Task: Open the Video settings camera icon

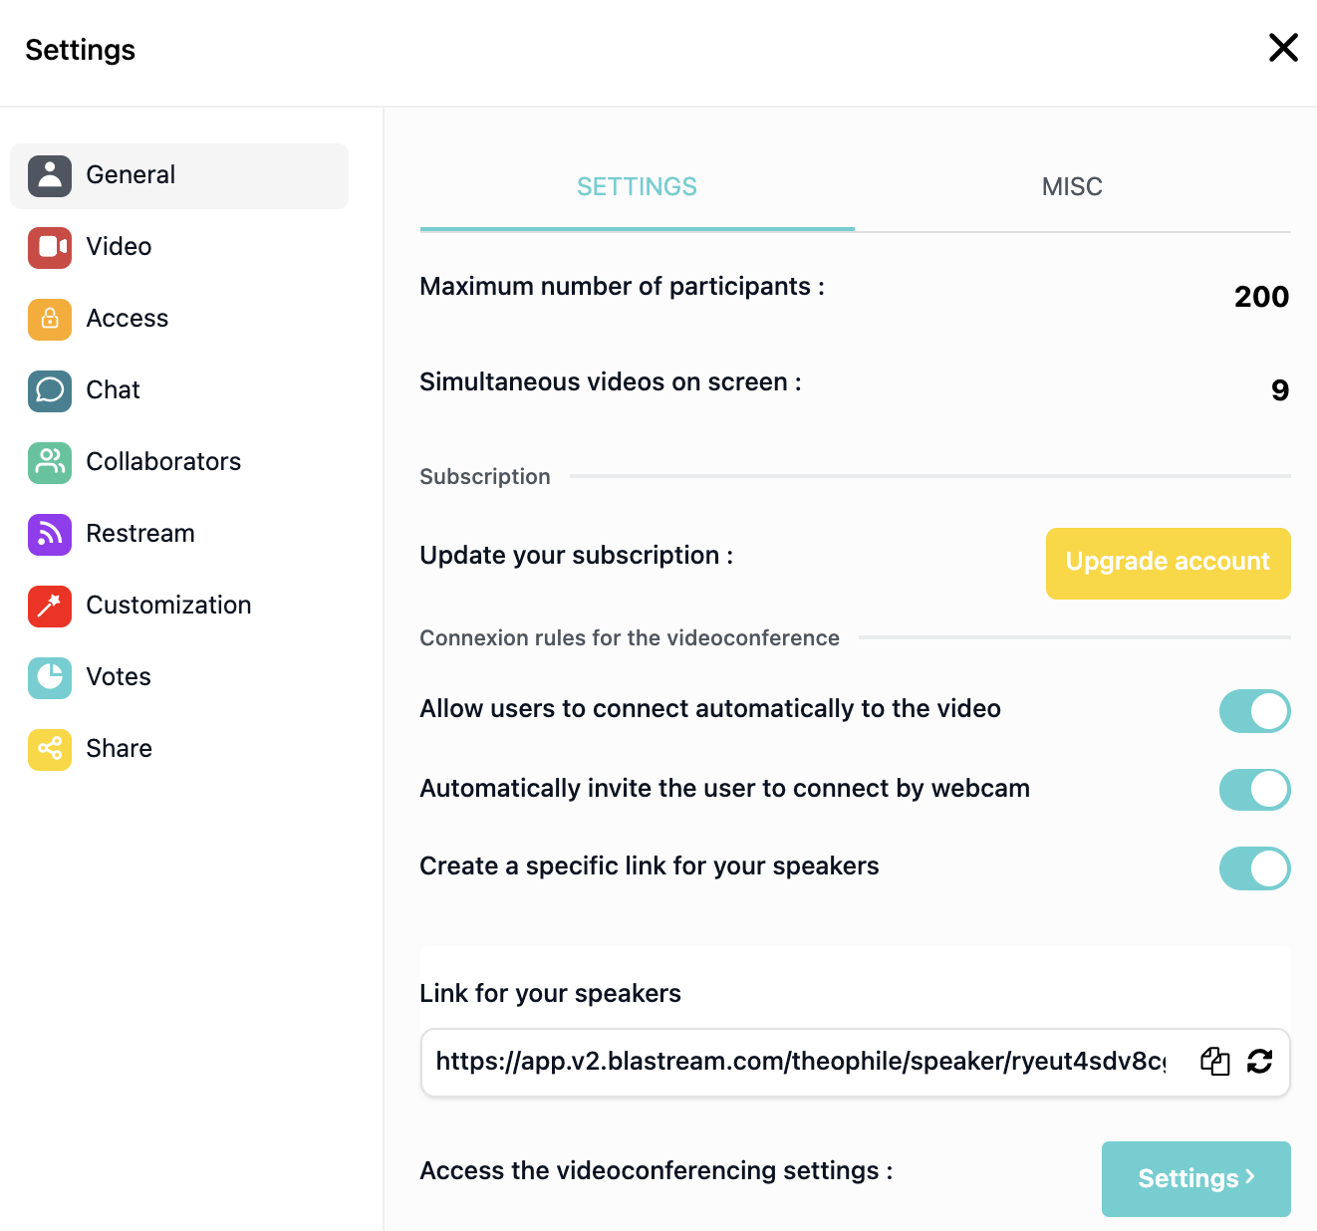Action: tap(50, 248)
